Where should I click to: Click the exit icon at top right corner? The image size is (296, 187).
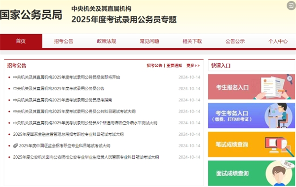tap(291, 5)
